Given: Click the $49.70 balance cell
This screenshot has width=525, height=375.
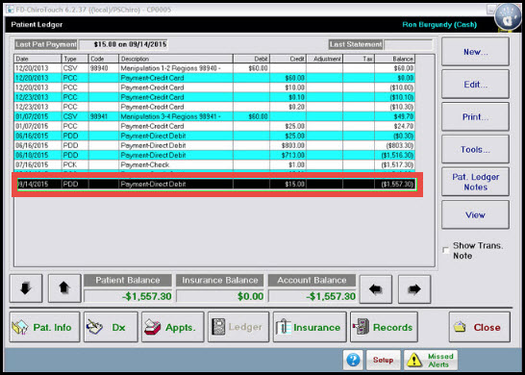Looking at the screenshot, I should pyautogui.click(x=395, y=116).
